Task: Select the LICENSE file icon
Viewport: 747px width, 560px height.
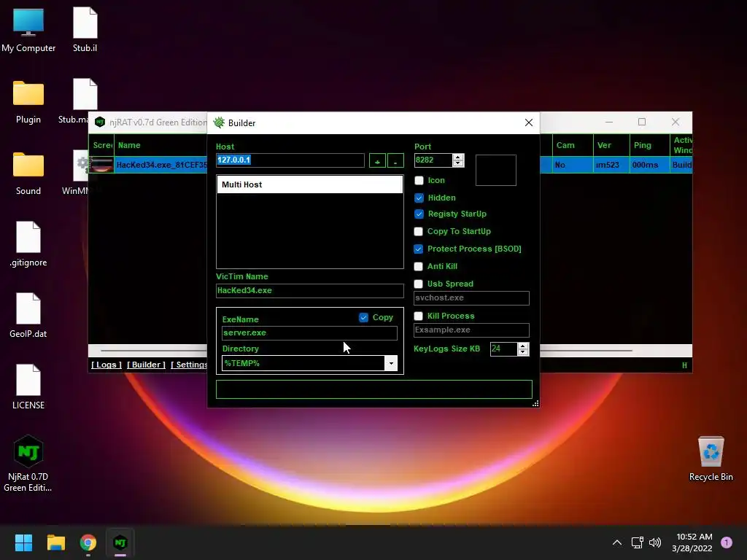Action: pos(28,386)
